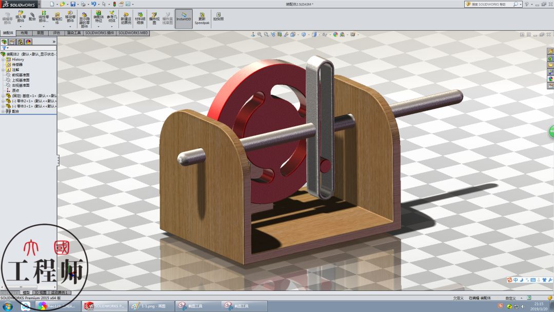Open the tree filter funnel dropdown
This screenshot has height=312, width=554.
pos(5,48)
